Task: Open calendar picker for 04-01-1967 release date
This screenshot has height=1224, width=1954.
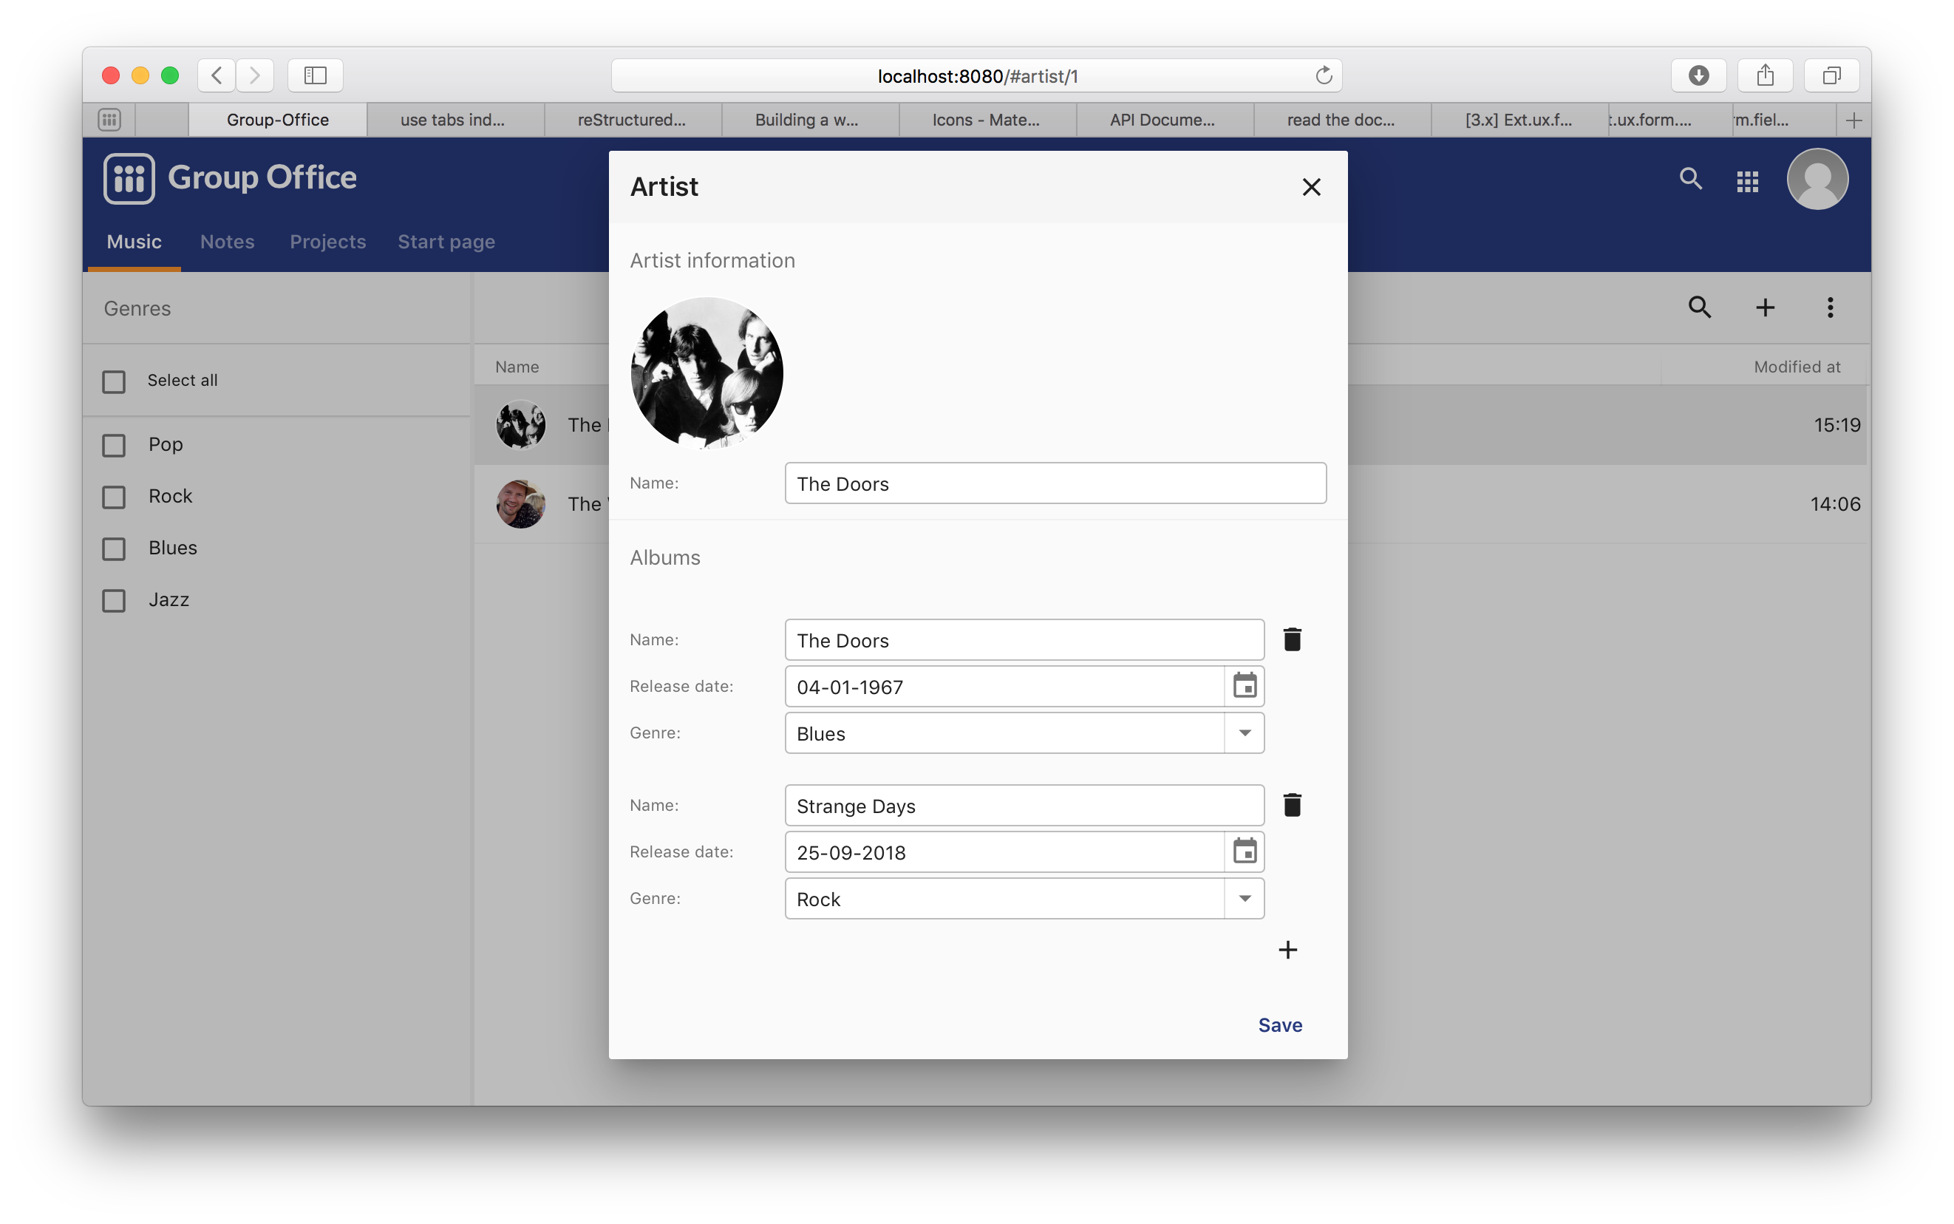Action: click(x=1244, y=687)
